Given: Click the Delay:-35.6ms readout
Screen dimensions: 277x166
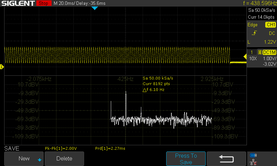Looking at the screenshot, I should click(91, 3).
